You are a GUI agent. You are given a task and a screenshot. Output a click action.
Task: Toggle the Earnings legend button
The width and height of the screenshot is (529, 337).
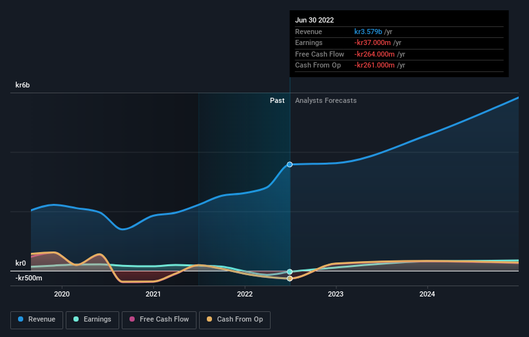point(92,320)
